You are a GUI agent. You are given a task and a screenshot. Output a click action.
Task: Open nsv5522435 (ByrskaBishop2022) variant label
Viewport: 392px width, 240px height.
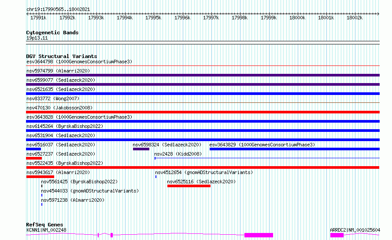(64, 163)
